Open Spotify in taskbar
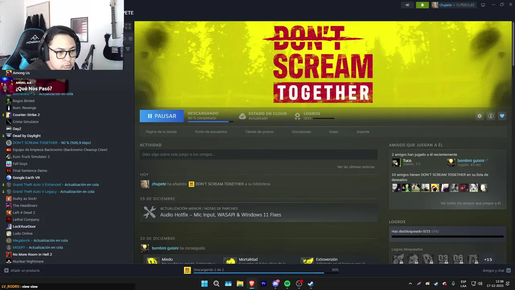The image size is (515, 290). click(x=287, y=284)
